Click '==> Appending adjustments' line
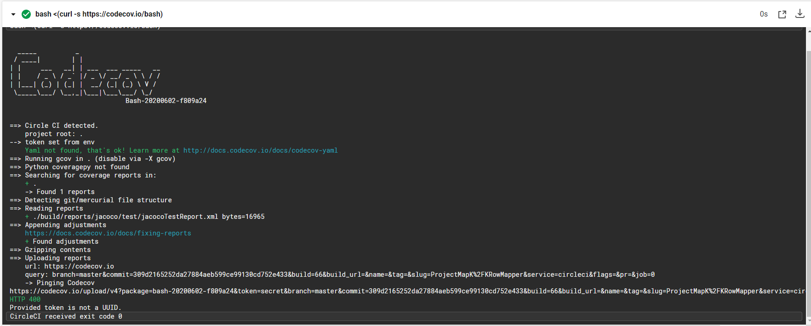 58,225
